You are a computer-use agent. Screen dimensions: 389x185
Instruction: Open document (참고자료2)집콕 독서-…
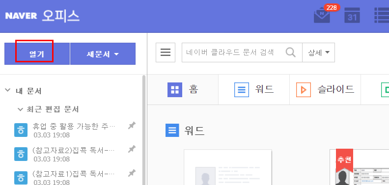point(74,150)
